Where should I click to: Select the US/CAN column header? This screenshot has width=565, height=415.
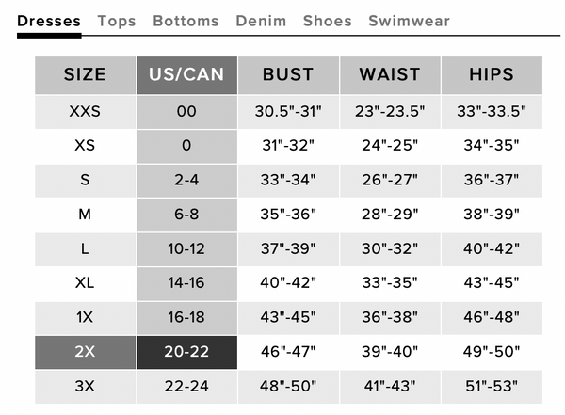(186, 75)
